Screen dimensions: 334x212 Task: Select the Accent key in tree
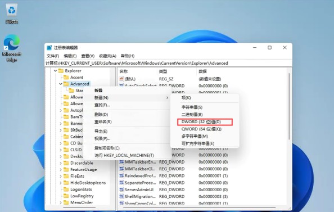76,78
